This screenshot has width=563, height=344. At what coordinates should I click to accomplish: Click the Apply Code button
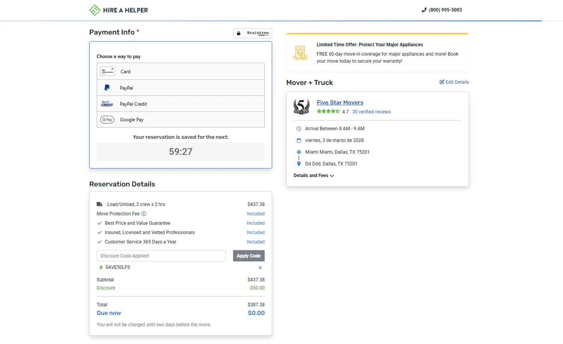(x=249, y=256)
